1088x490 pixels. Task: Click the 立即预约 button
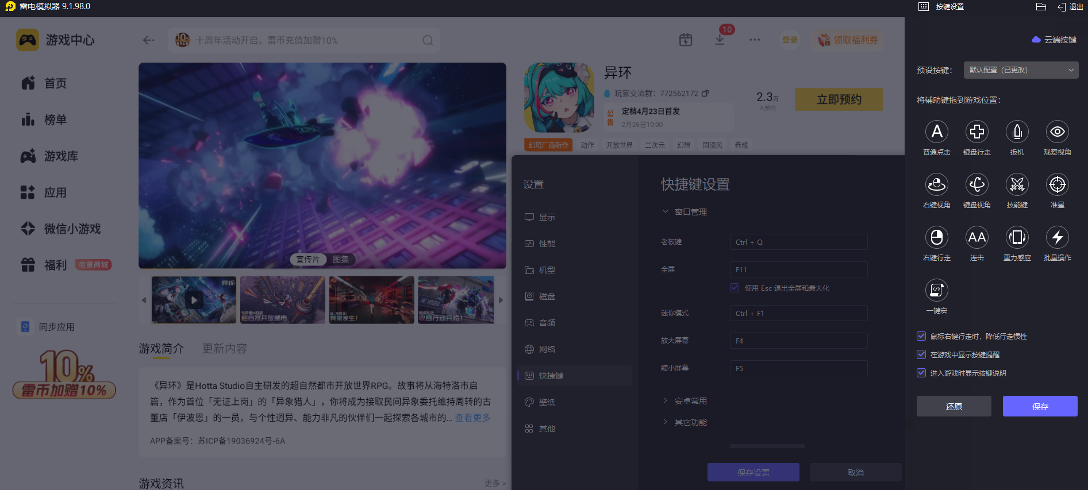coord(839,99)
